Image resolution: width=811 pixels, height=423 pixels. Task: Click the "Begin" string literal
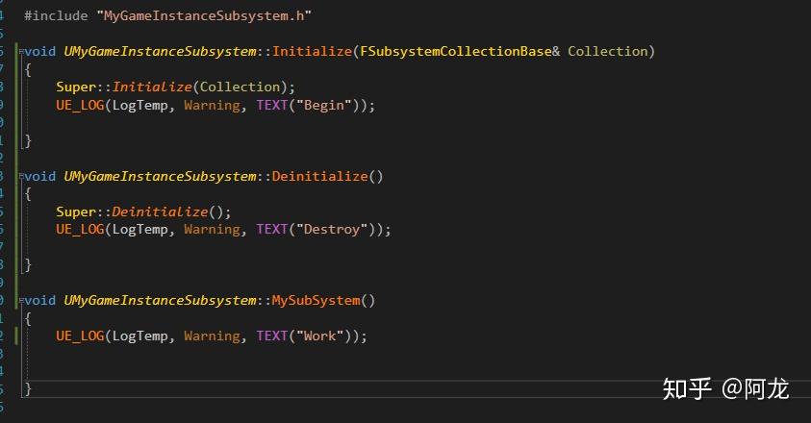point(324,105)
